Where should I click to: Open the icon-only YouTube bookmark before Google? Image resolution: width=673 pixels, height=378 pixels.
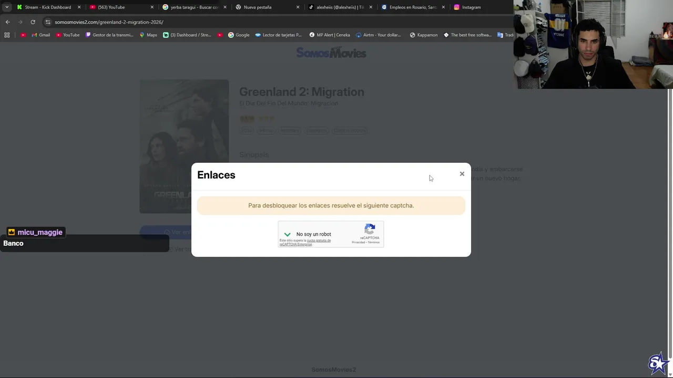[220, 35]
